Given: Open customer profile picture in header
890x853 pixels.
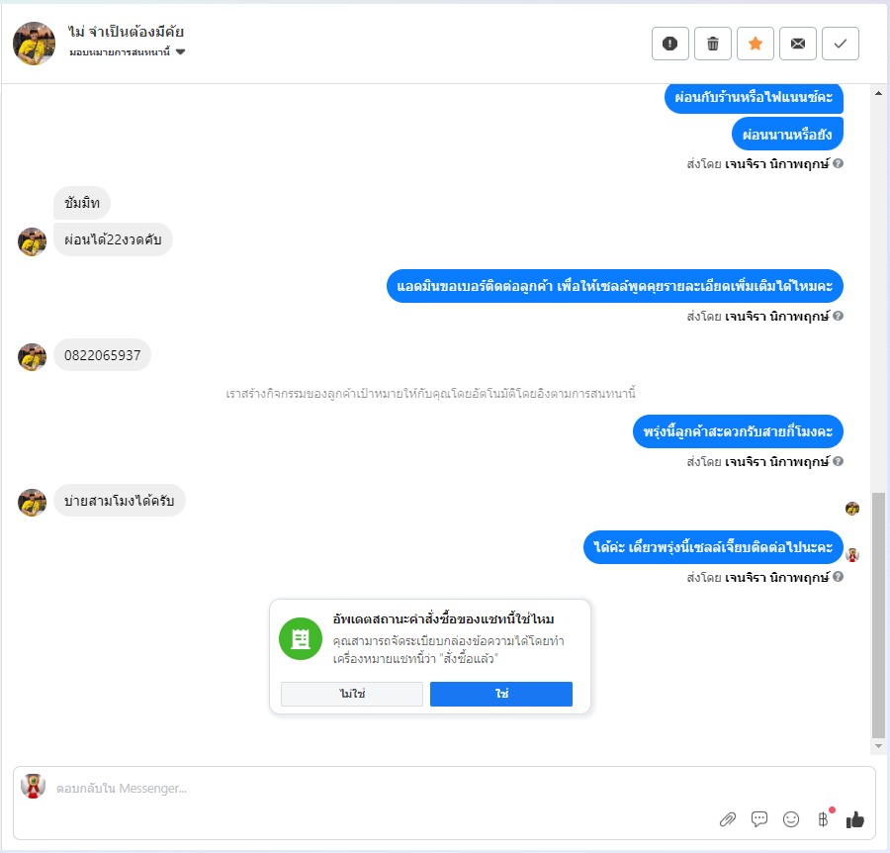Looking at the screenshot, I should click(34, 44).
